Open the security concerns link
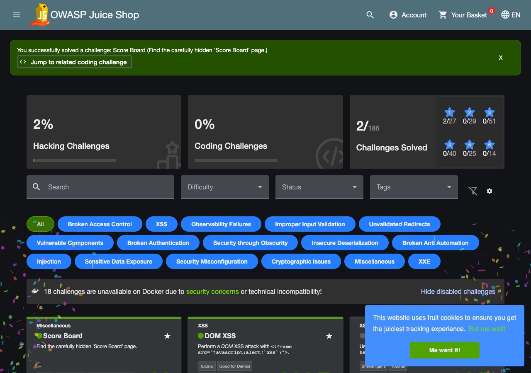This screenshot has width=531, height=373. (212, 291)
